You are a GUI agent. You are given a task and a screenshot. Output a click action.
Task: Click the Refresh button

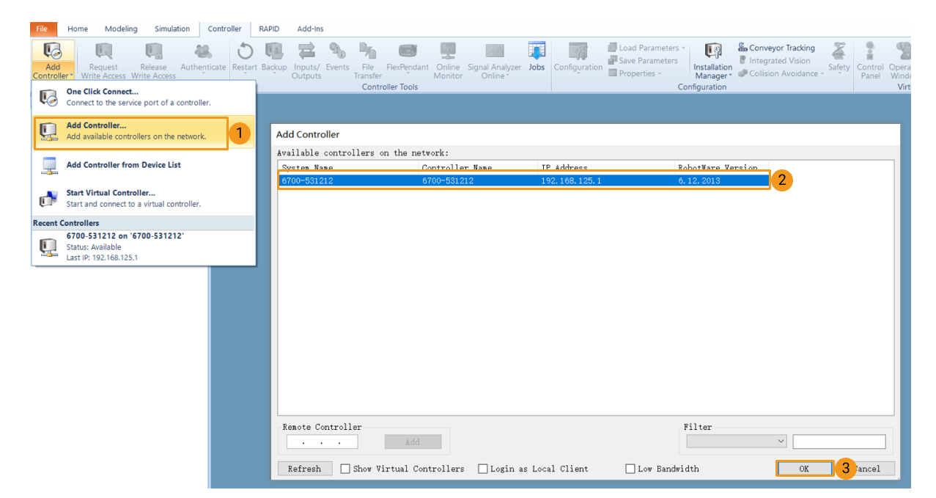304,469
